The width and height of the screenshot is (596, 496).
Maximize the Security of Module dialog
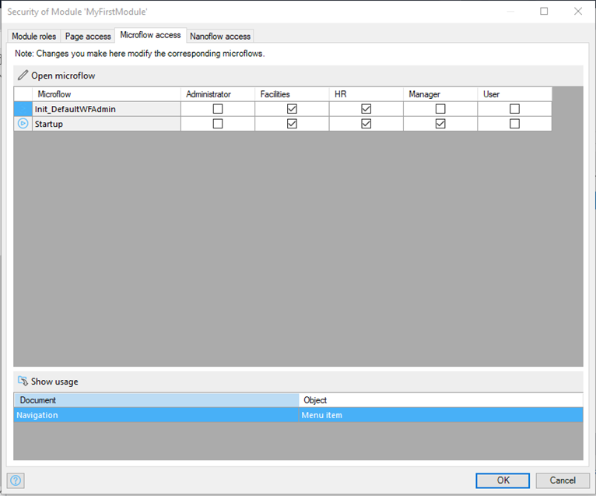[544, 12]
